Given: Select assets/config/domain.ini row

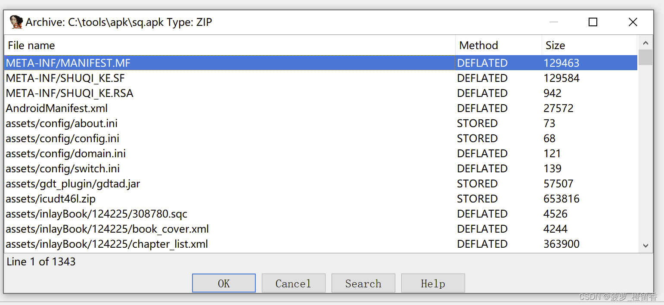Looking at the screenshot, I should [321, 153].
